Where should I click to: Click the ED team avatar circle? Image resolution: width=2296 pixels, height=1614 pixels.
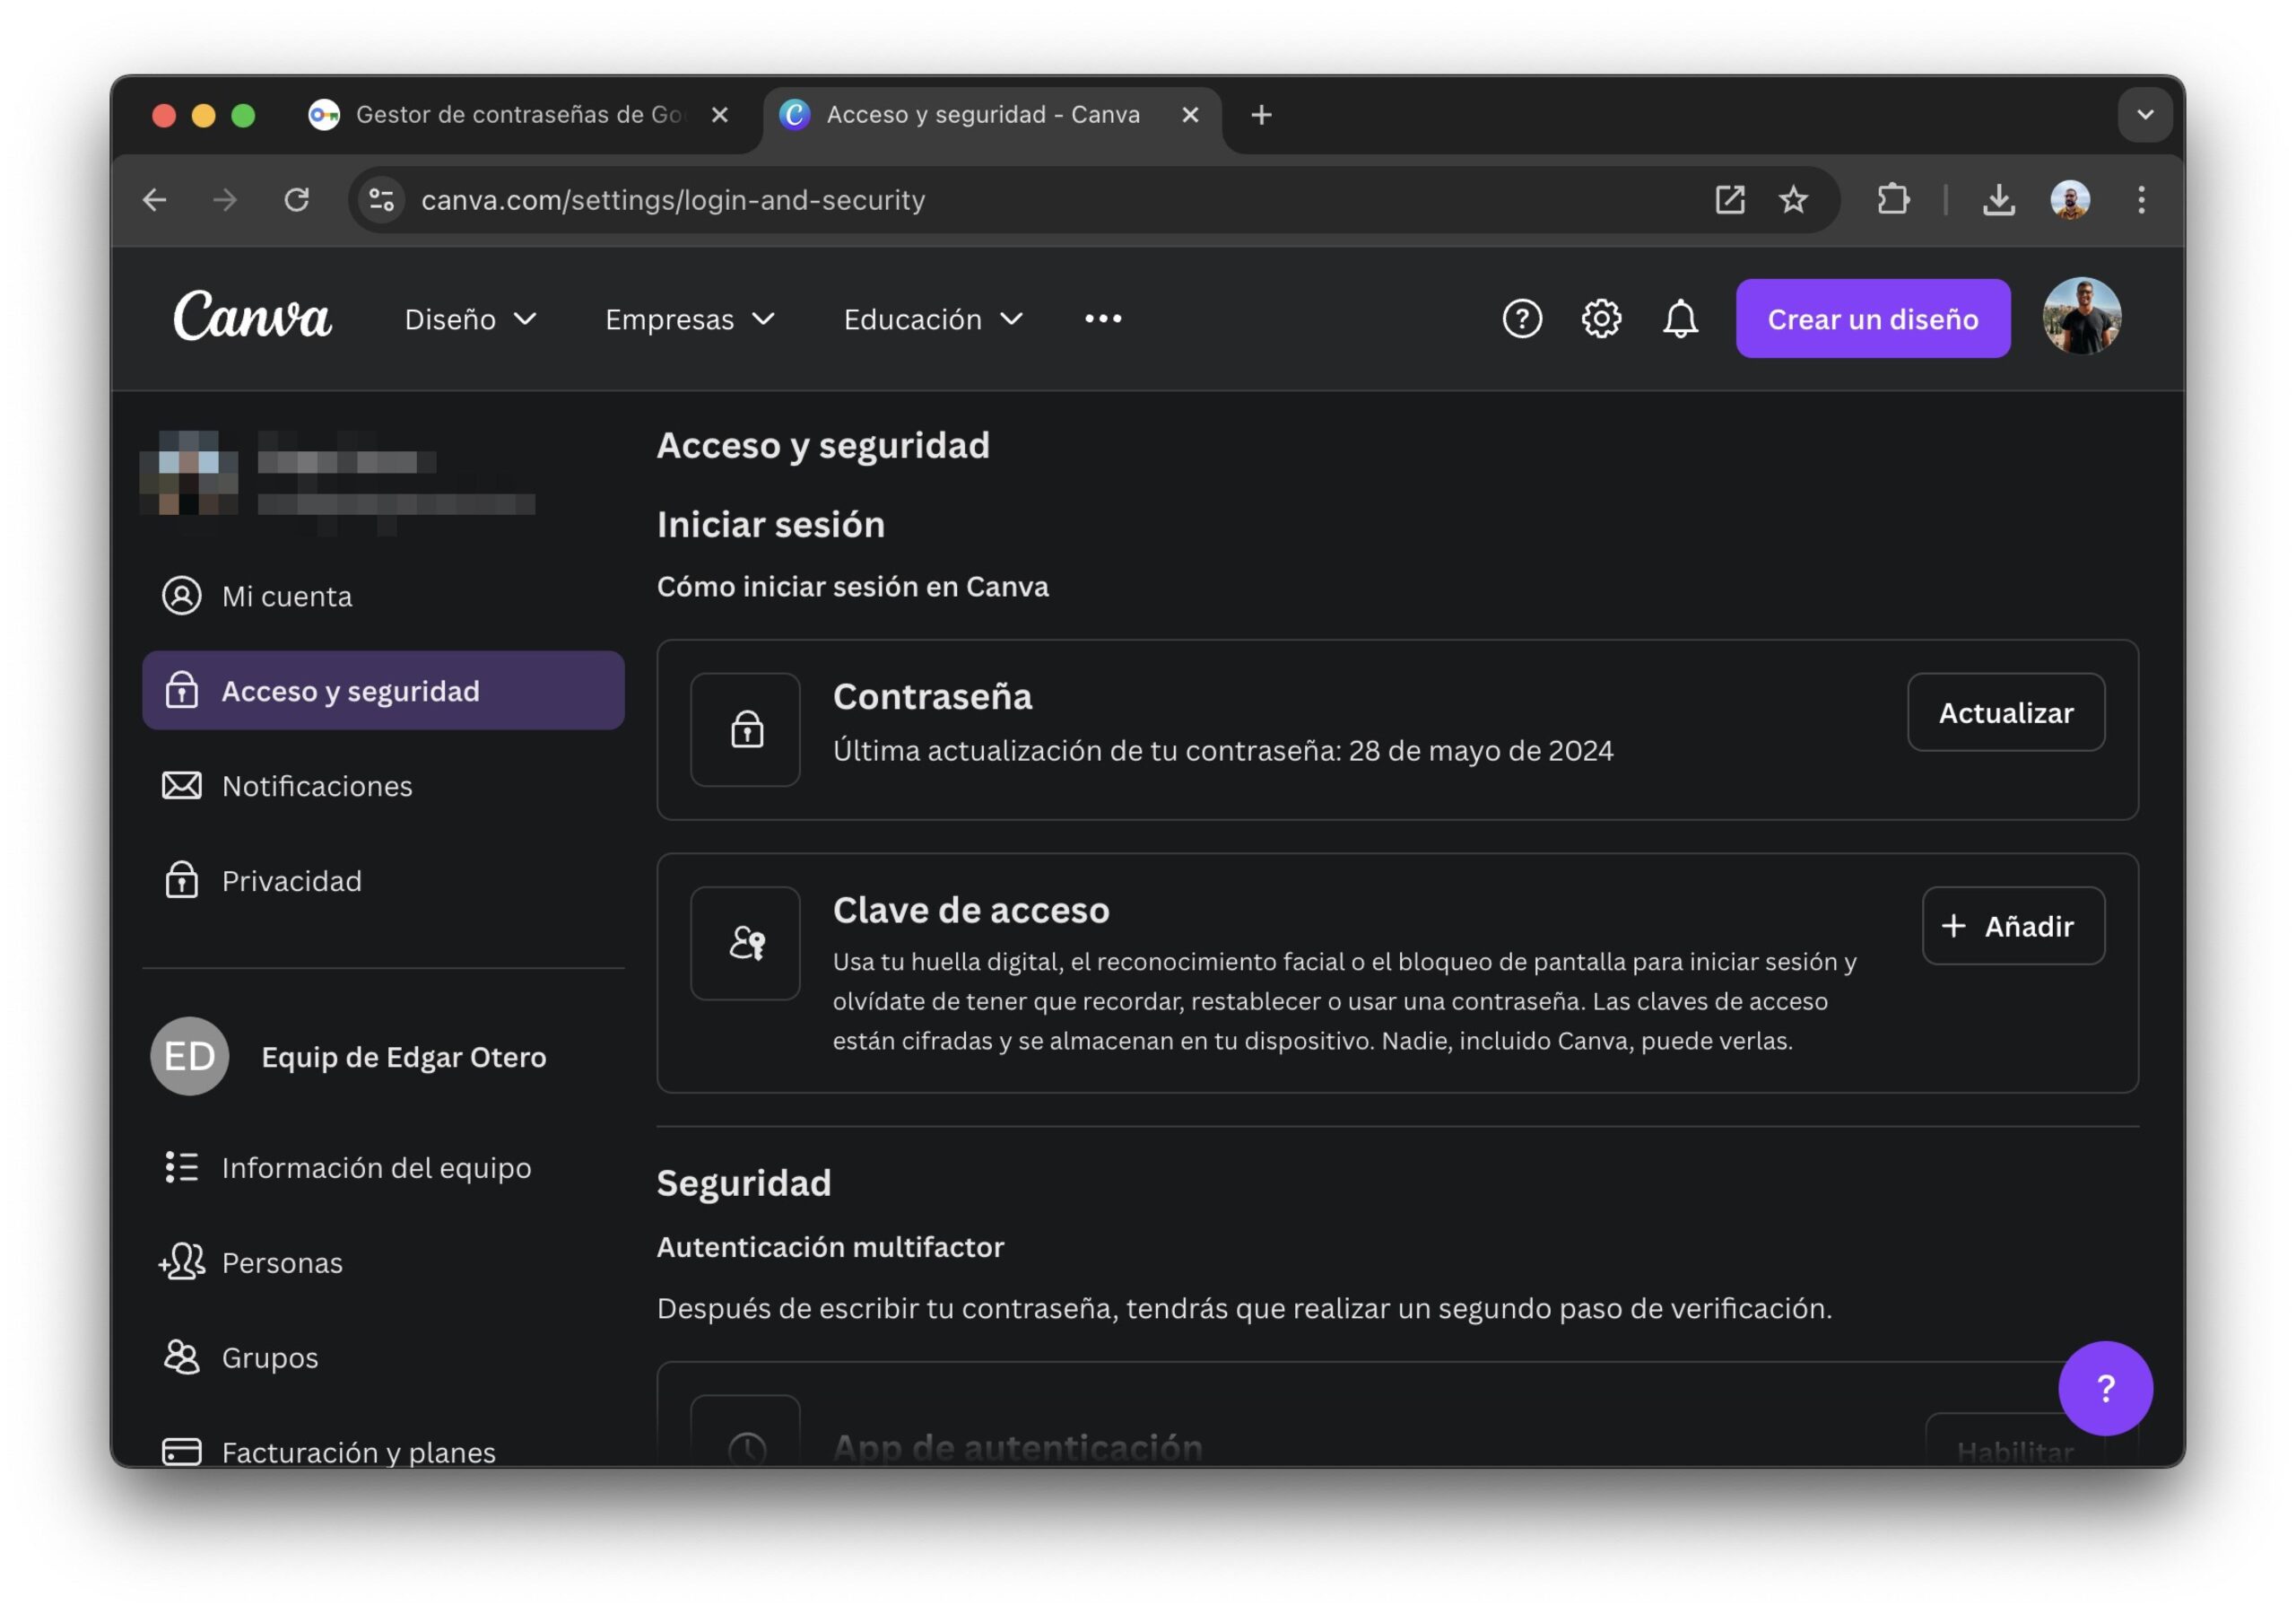(x=190, y=1057)
